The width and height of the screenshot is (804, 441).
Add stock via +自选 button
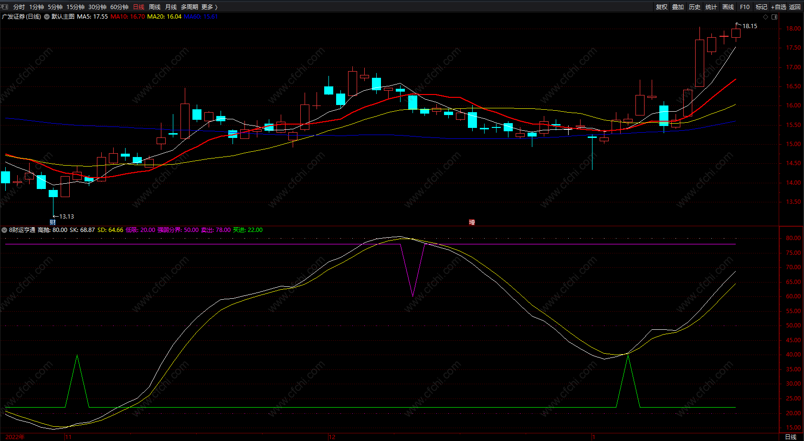[778, 7]
